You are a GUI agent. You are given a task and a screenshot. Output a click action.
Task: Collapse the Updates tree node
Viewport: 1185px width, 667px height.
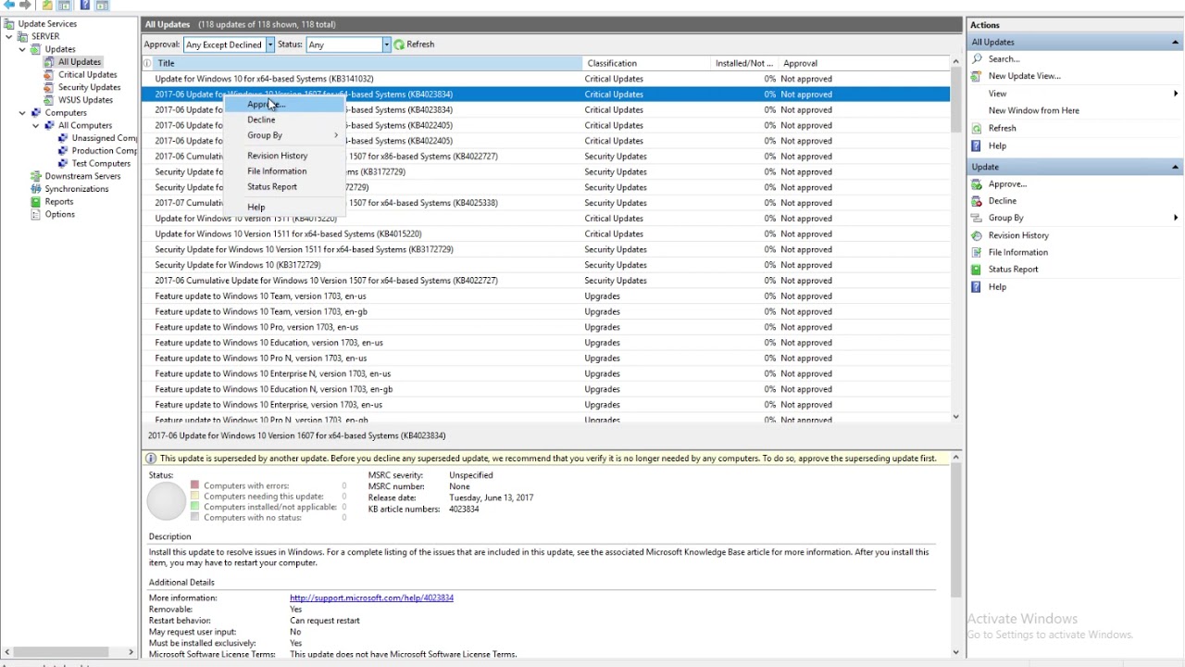tap(22, 49)
